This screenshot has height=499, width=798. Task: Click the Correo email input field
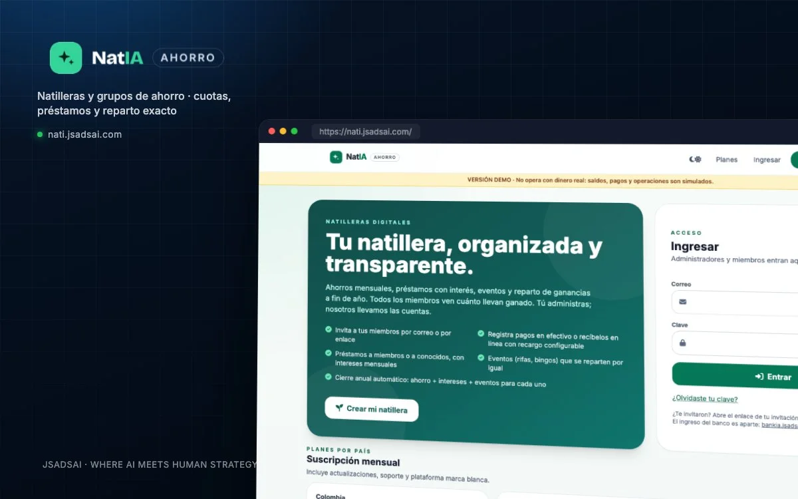point(735,302)
